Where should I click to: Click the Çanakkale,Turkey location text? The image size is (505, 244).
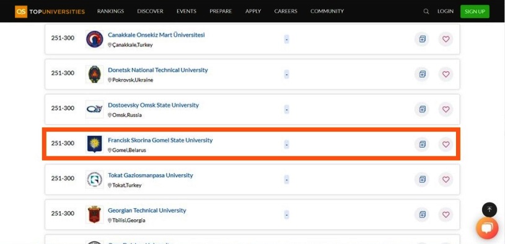[133, 45]
